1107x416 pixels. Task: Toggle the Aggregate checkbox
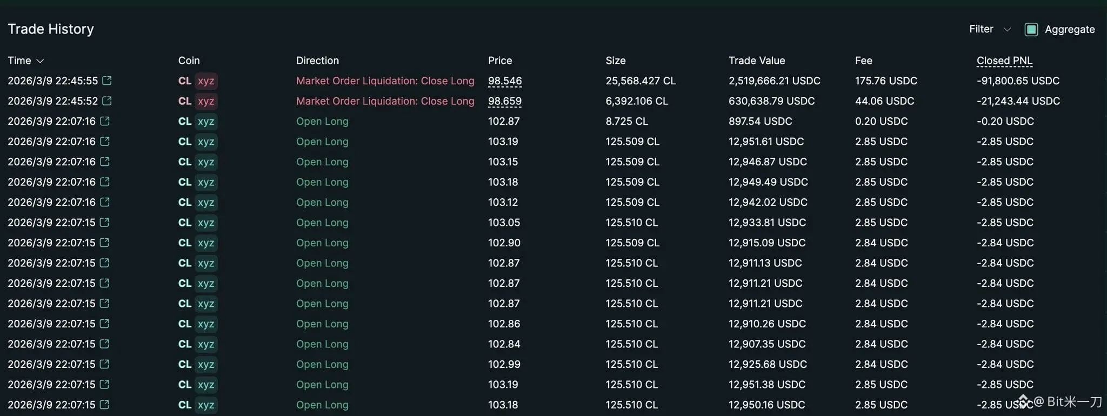1031,30
